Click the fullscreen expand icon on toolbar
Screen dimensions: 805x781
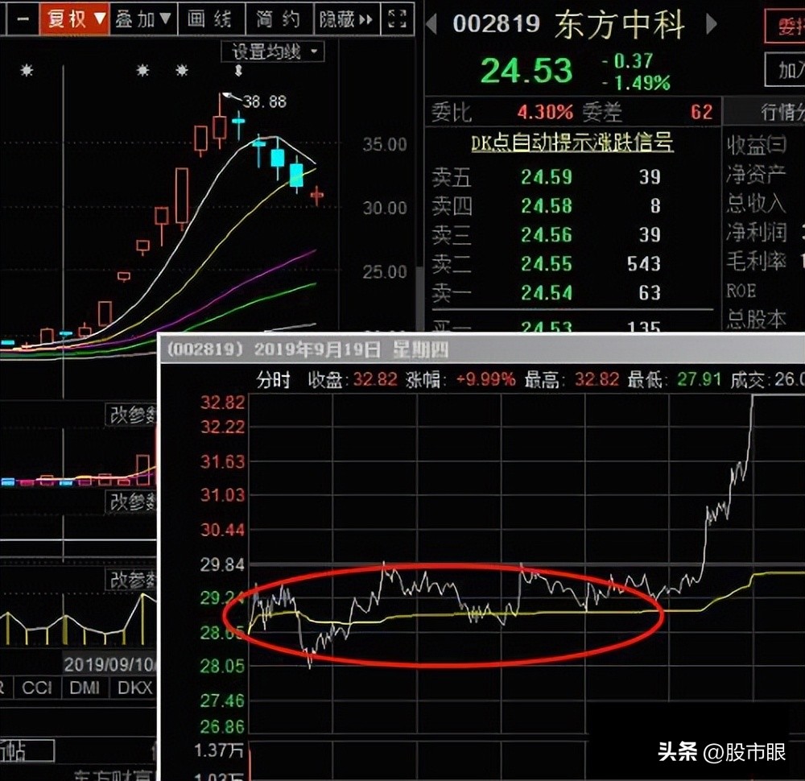tap(396, 19)
